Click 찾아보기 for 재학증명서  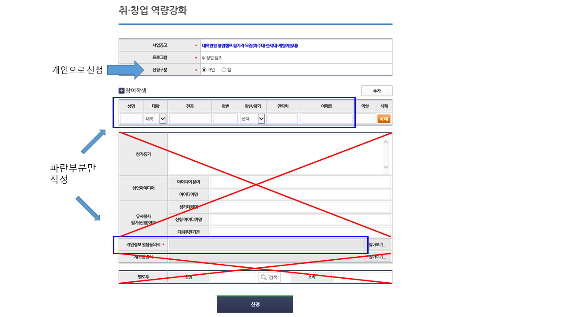[x=377, y=257]
